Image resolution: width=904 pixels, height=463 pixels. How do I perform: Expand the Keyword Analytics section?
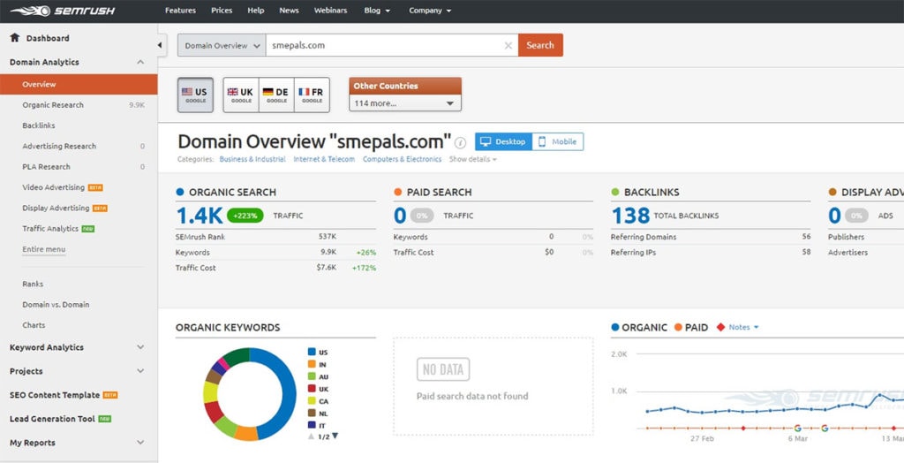pyautogui.click(x=140, y=347)
